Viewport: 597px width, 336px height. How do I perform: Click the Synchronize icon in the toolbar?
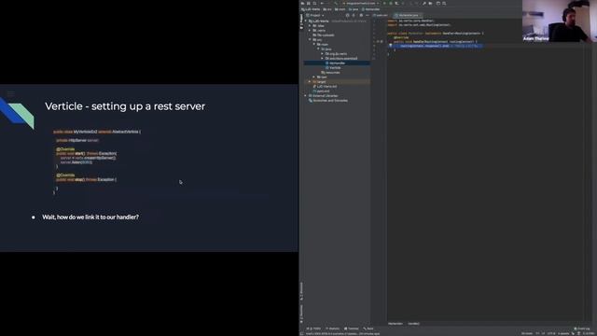[314, 4]
